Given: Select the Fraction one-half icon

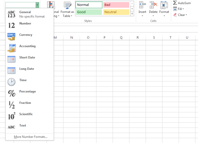Looking at the screenshot, I should pos(12,105).
